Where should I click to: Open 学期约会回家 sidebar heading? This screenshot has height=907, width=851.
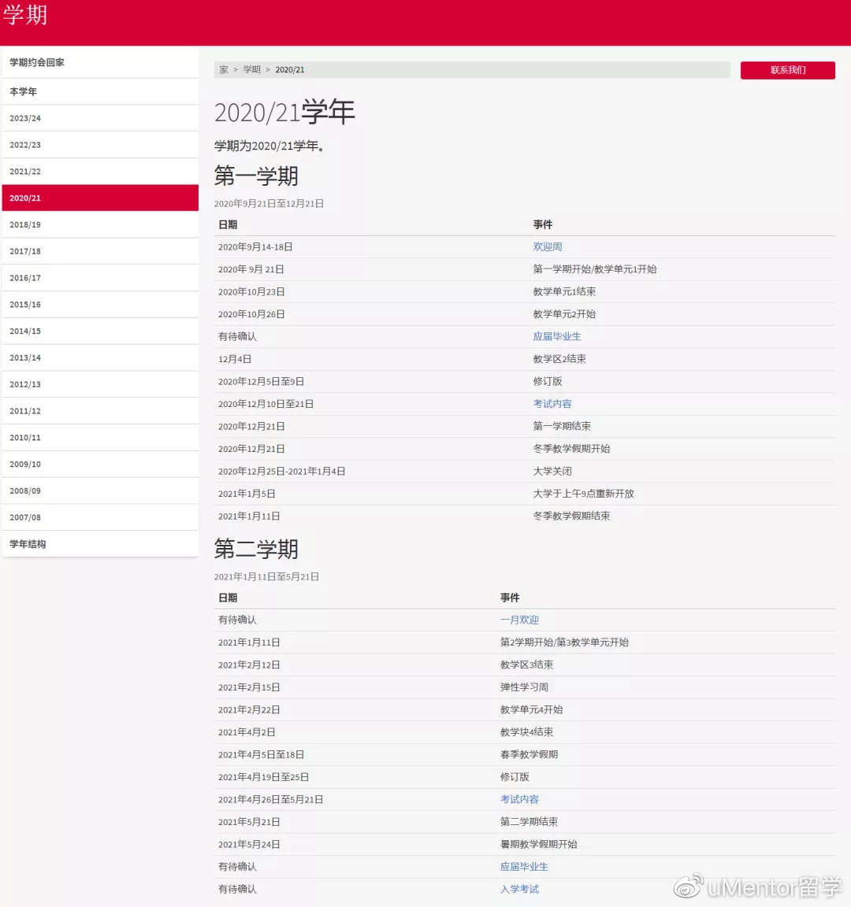click(x=100, y=62)
